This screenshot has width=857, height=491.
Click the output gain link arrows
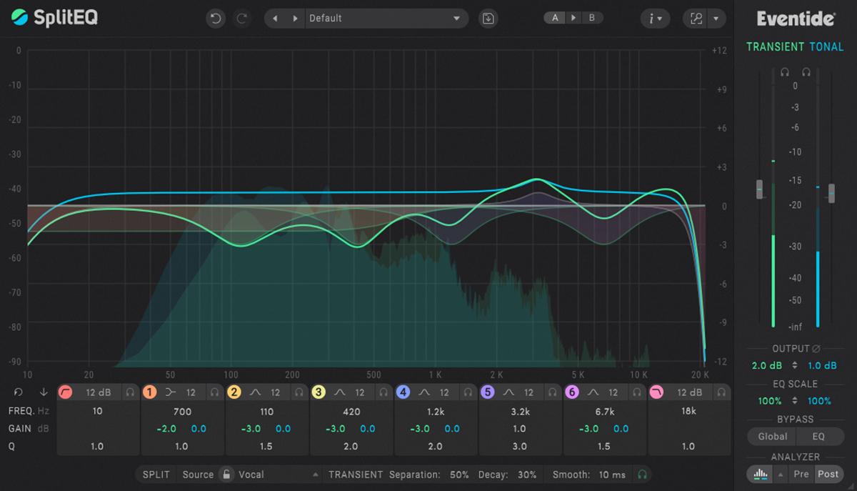point(795,365)
